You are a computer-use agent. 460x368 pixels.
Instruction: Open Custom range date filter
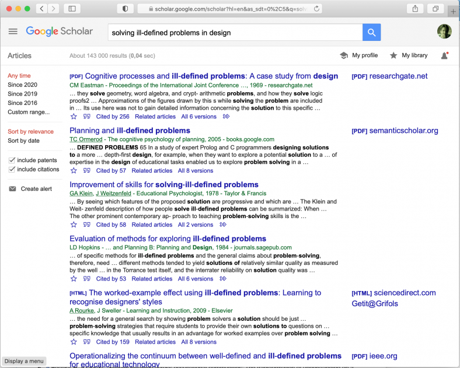click(29, 112)
